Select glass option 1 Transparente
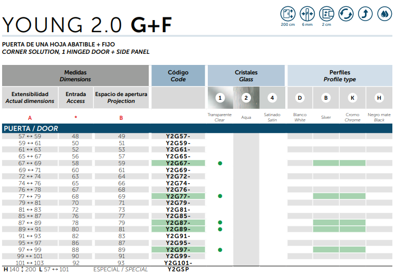 tap(220, 98)
